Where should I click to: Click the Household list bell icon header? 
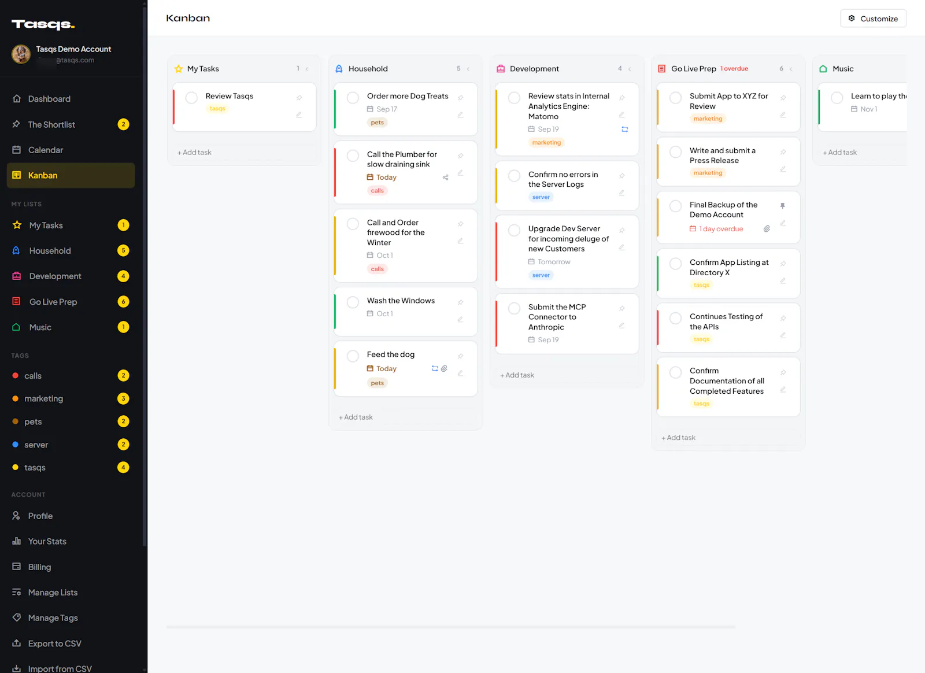pos(339,69)
